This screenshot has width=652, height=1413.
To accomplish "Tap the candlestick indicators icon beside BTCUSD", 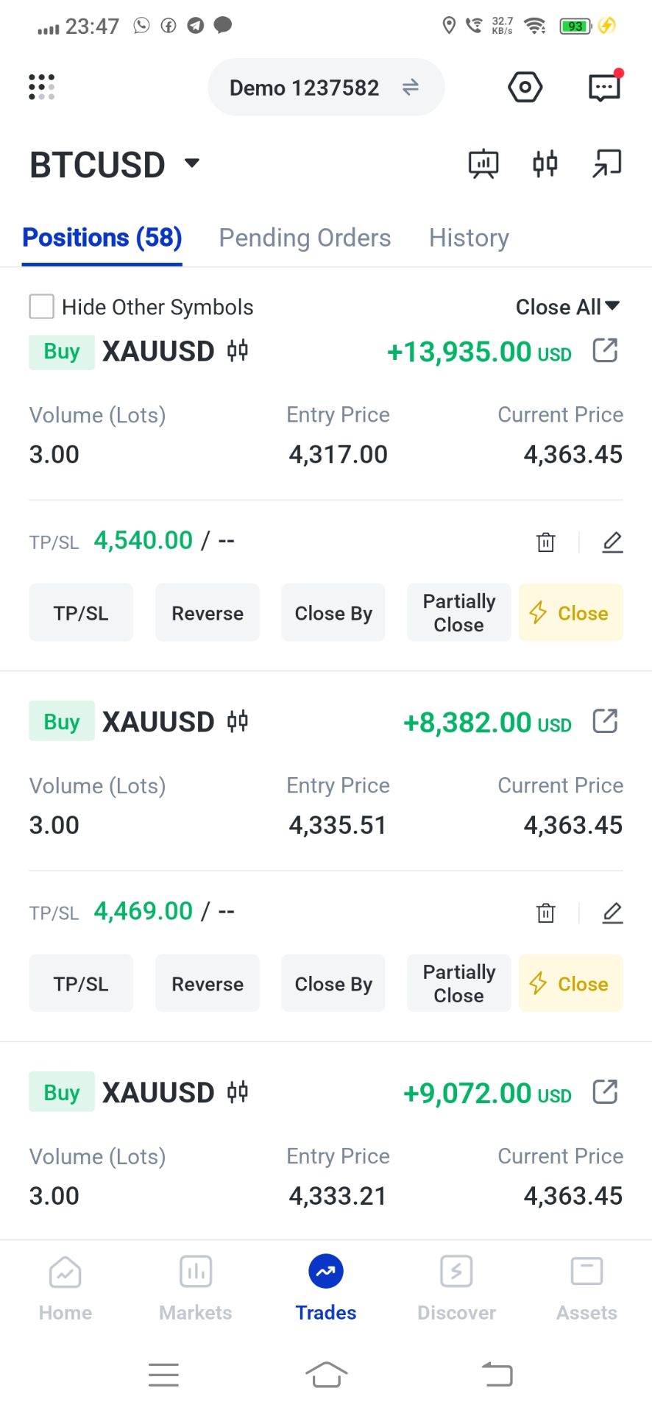I will [545, 163].
